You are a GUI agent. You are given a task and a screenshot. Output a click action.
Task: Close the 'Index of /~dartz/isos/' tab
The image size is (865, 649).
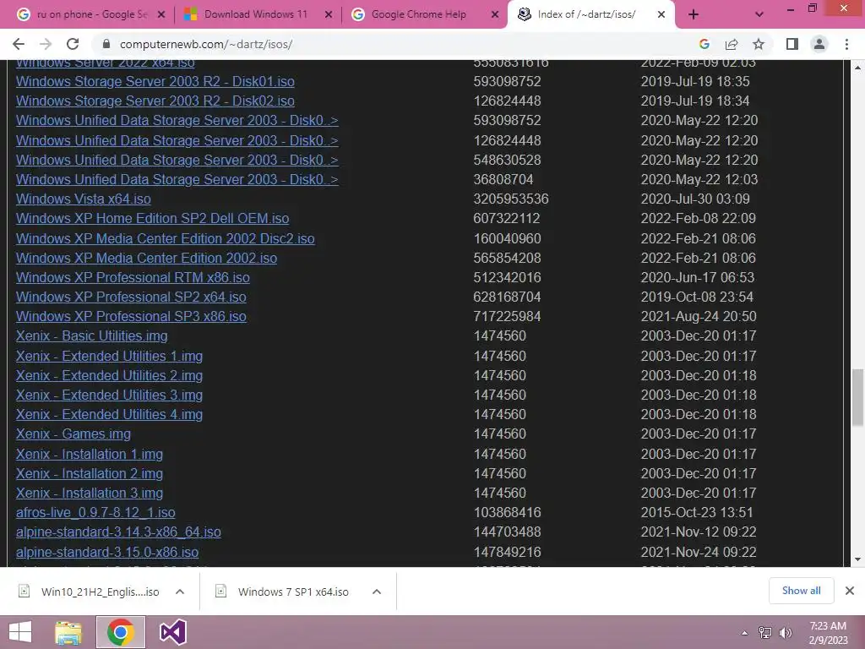pyautogui.click(x=661, y=15)
